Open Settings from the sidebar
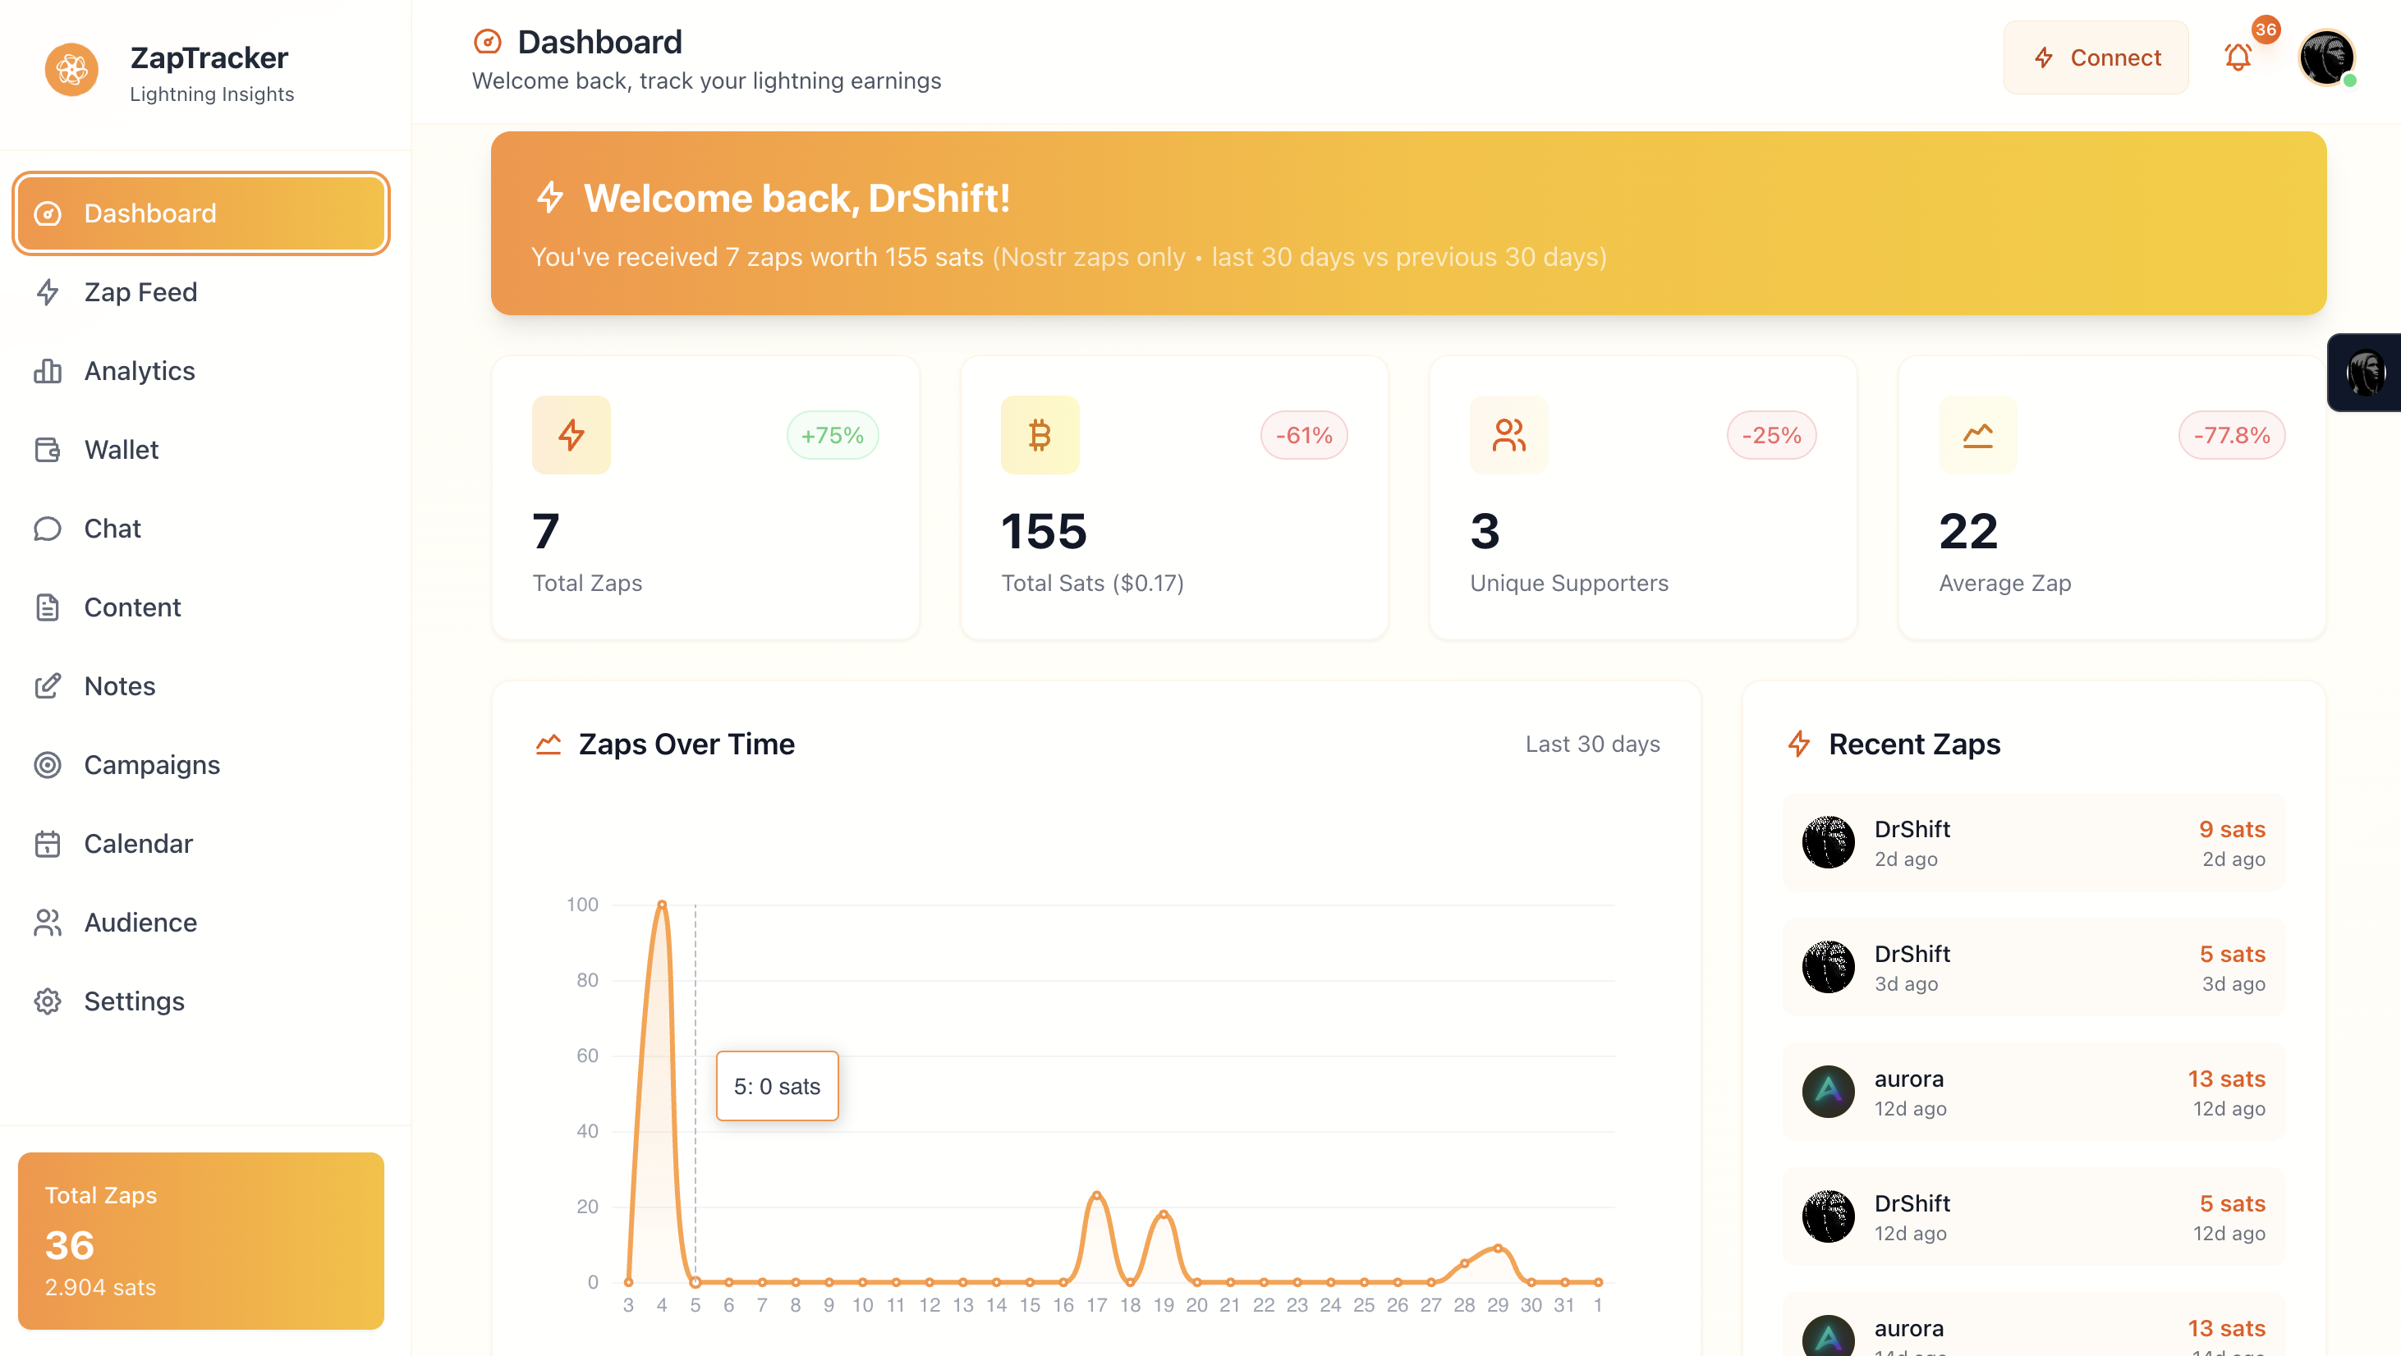 click(x=134, y=1001)
